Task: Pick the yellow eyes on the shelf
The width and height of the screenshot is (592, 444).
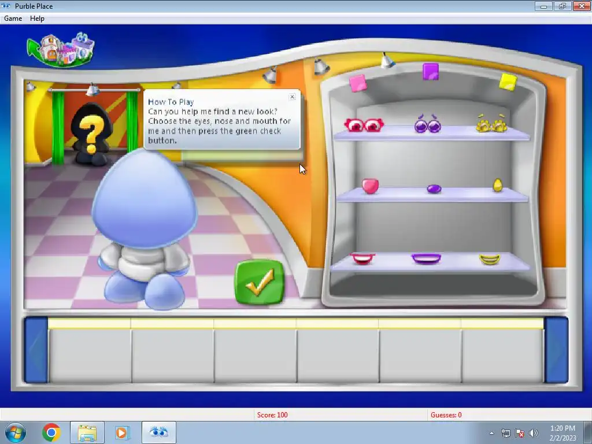Action: coord(491,124)
